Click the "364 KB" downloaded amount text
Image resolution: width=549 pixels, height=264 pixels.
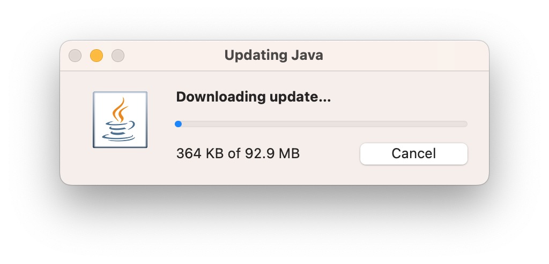pos(200,154)
